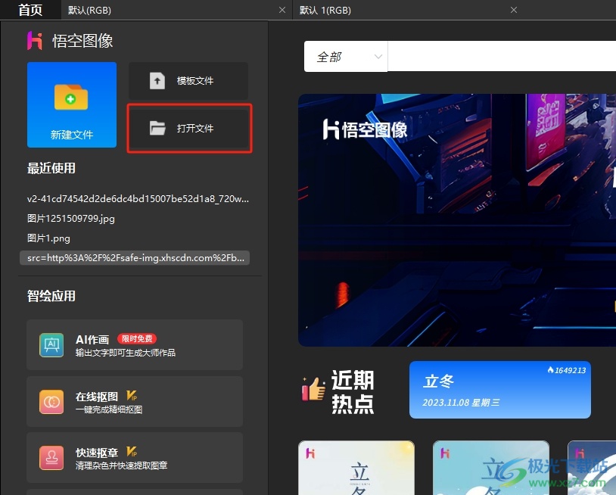Screen dimensions: 616x495
Task: Click the 智绘应用 section heading
Action: 51,296
